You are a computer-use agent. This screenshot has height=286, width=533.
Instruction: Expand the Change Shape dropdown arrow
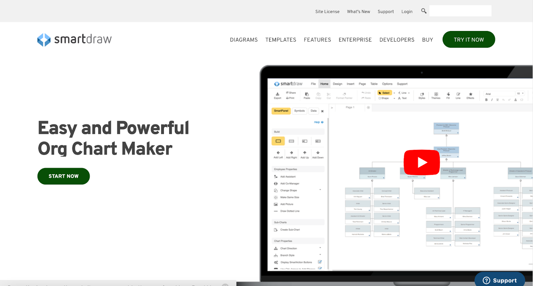click(x=320, y=190)
